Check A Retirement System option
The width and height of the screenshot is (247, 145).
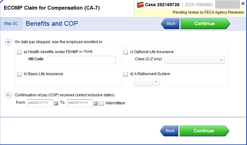[x=126, y=74]
